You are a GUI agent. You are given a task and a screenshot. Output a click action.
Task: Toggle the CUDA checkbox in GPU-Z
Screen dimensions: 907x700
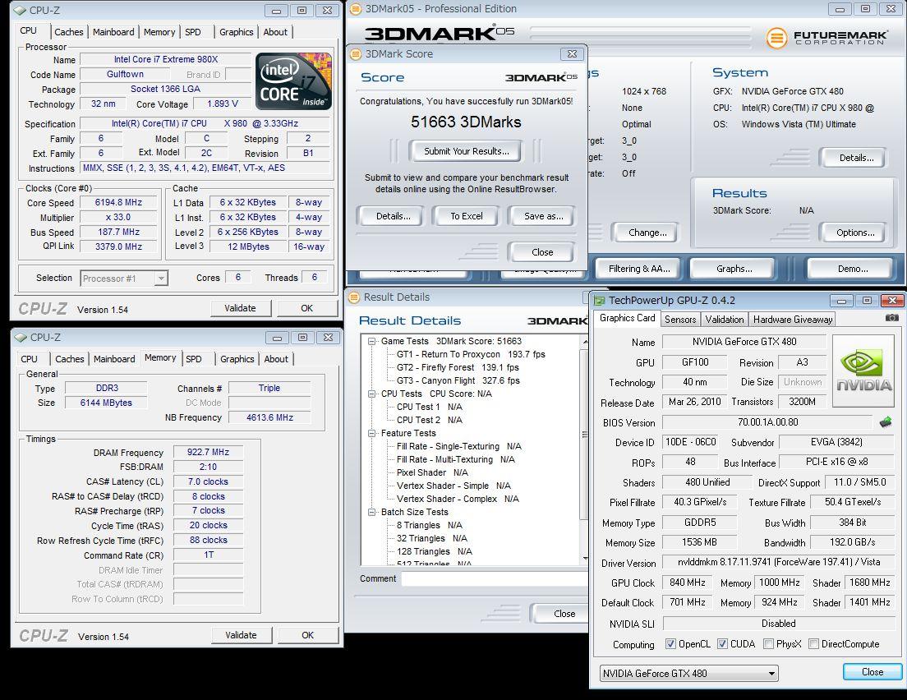coord(722,644)
